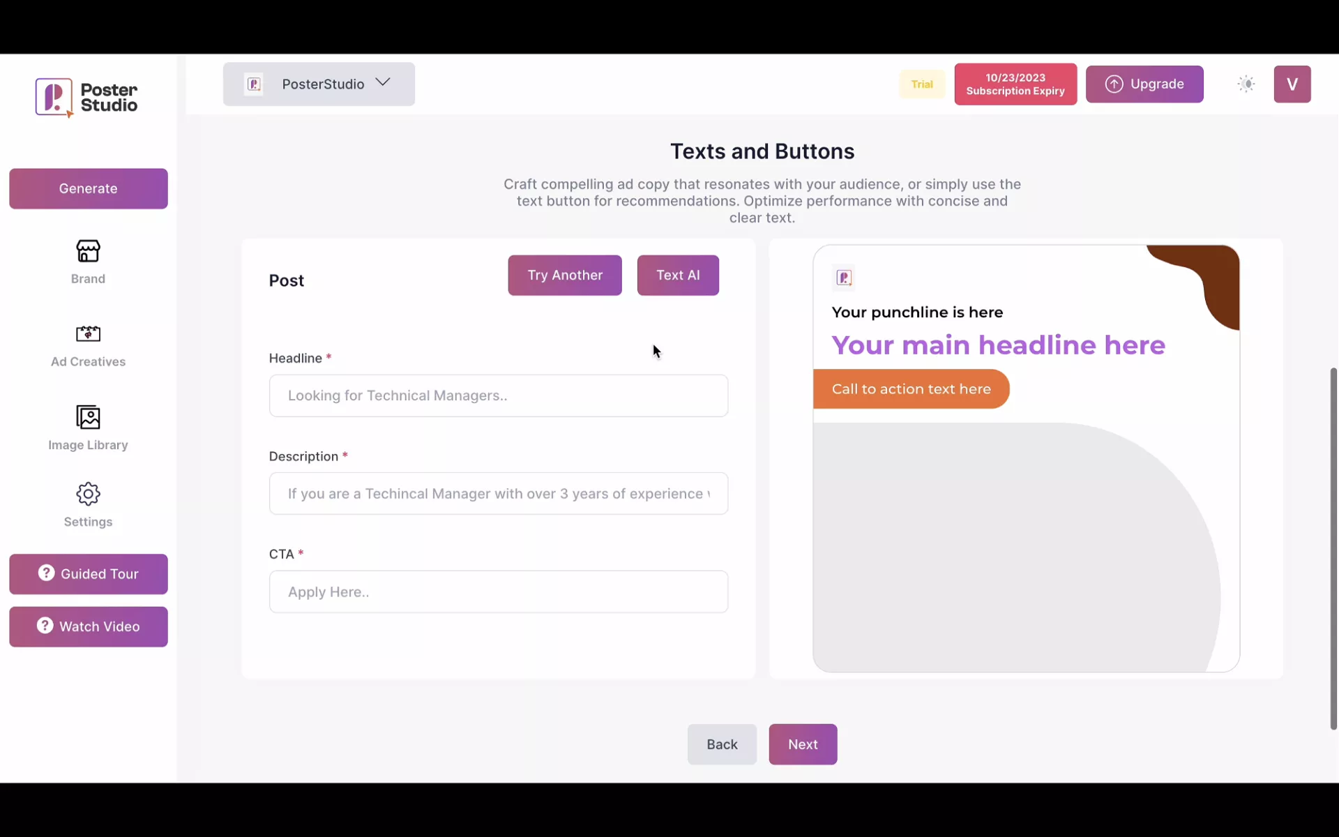Click the Upgrade button

point(1144,84)
